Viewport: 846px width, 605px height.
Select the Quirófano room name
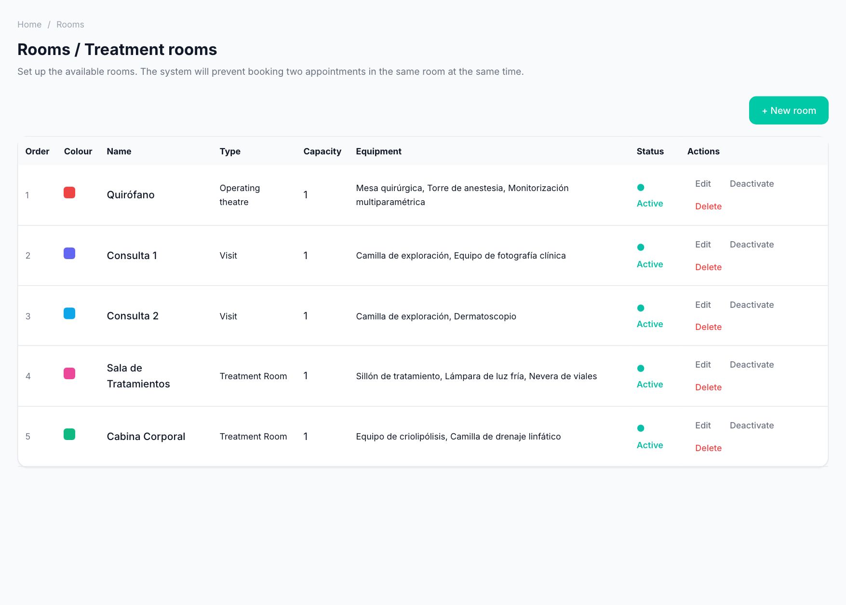click(131, 195)
